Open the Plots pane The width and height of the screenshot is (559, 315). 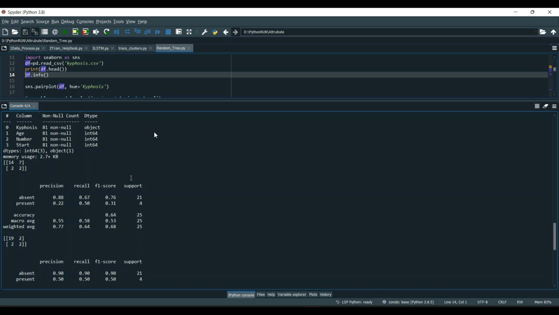[313, 295]
